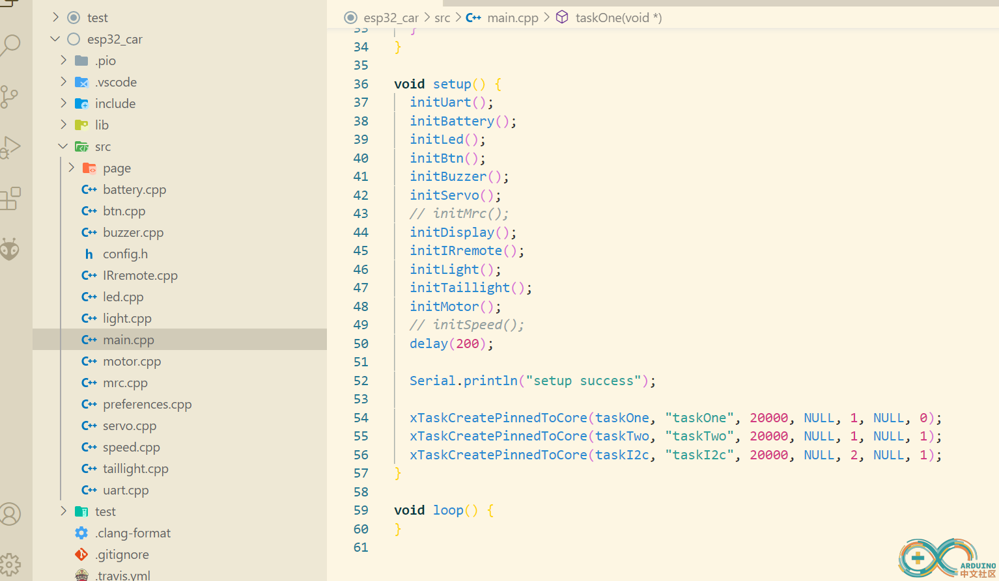Open Run and Debug view
This screenshot has height=581, width=999.
(10, 148)
